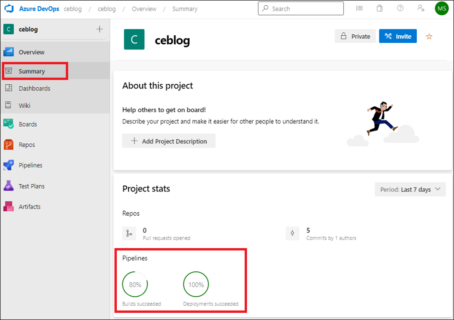Click the Pull requests opened label
The height and width of the screenshot is (320, 454).
[166, 238]
